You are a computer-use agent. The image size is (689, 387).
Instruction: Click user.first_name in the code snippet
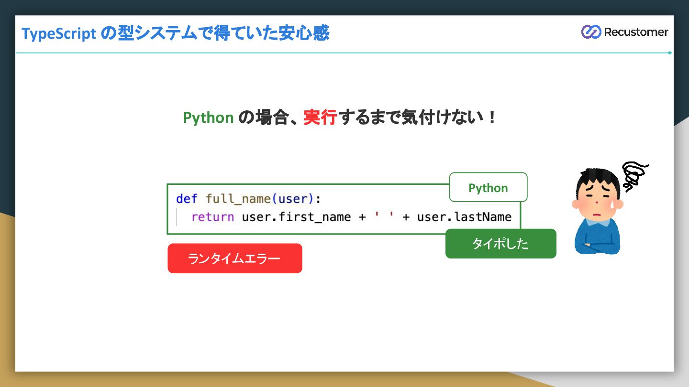tap(296, 217)
